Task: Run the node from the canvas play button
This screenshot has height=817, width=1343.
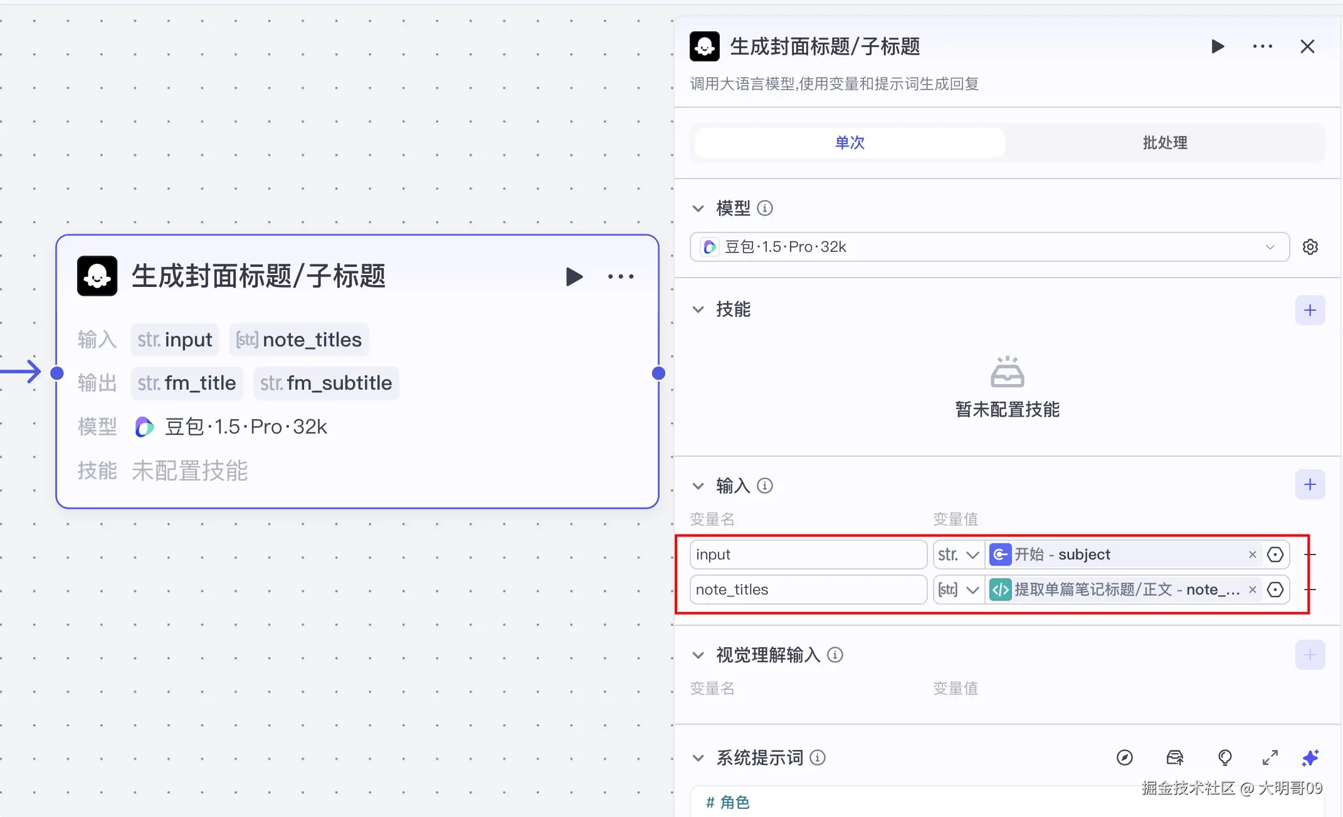Action: 574,276
